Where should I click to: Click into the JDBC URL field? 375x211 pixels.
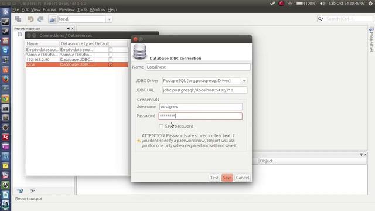[204, 90]
